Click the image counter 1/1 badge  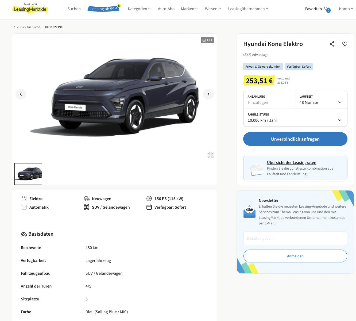pos(207,40)
